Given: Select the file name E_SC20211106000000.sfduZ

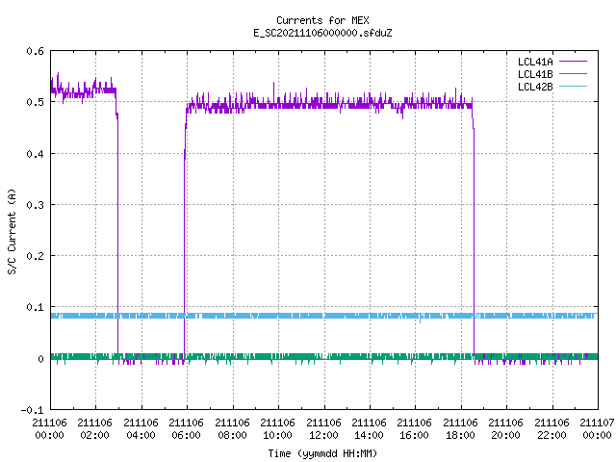Looking at the screenshot, I should [x=322, y=33].
